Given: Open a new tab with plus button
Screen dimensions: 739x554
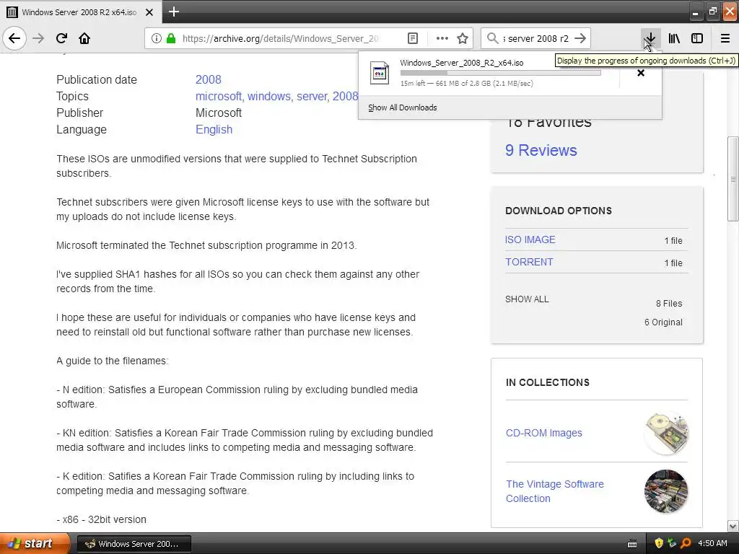Looking at the screenshot, I should (173, 12).
